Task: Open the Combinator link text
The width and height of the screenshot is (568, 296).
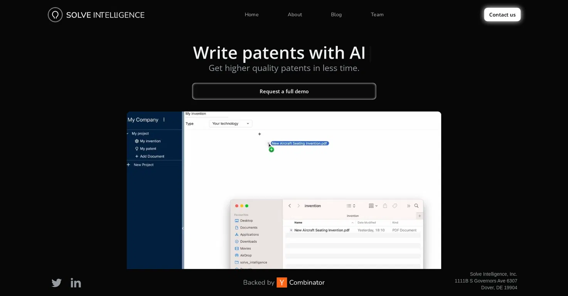Action: [x=307, y=283]
